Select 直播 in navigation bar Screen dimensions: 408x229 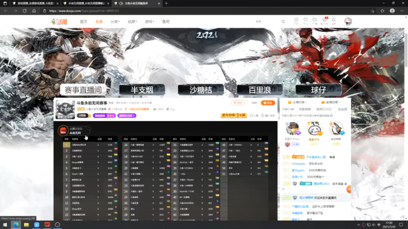point(99,21)
